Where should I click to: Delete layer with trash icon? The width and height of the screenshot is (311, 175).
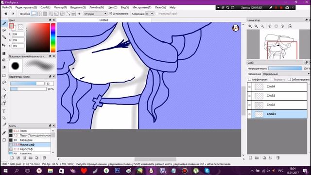278,157
